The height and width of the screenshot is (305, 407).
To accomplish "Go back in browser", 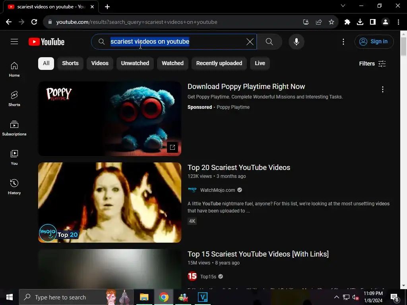I will point(9,22).
